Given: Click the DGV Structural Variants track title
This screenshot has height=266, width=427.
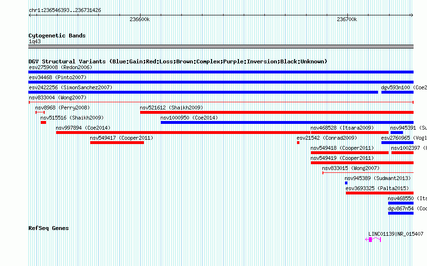Looking at the screenshot, I should [178, 61].
